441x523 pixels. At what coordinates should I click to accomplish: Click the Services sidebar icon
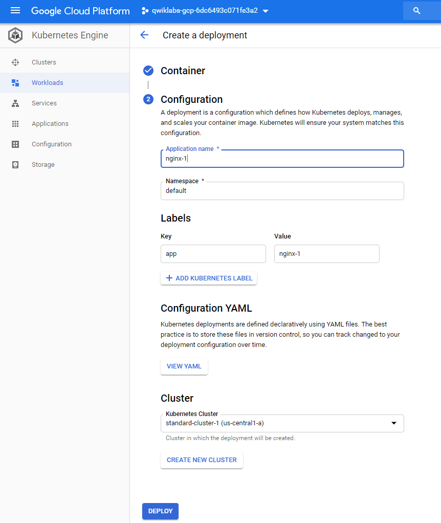[x=15, y=103]
